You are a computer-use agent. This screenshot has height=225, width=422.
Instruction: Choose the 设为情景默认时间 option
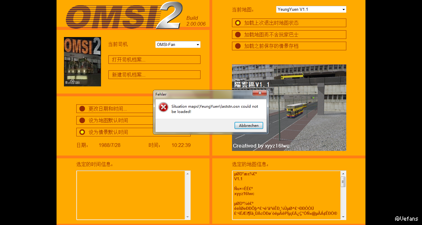pos(115,132)
